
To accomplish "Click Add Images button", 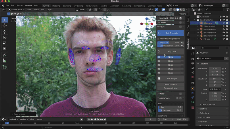I will (170, 79).
